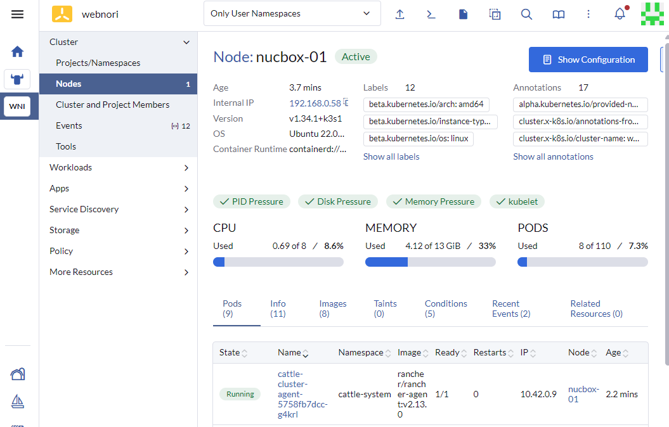Screen dimensions: 669x427
Task: Collapse the Cluster section
Action: tap(186, 42)
